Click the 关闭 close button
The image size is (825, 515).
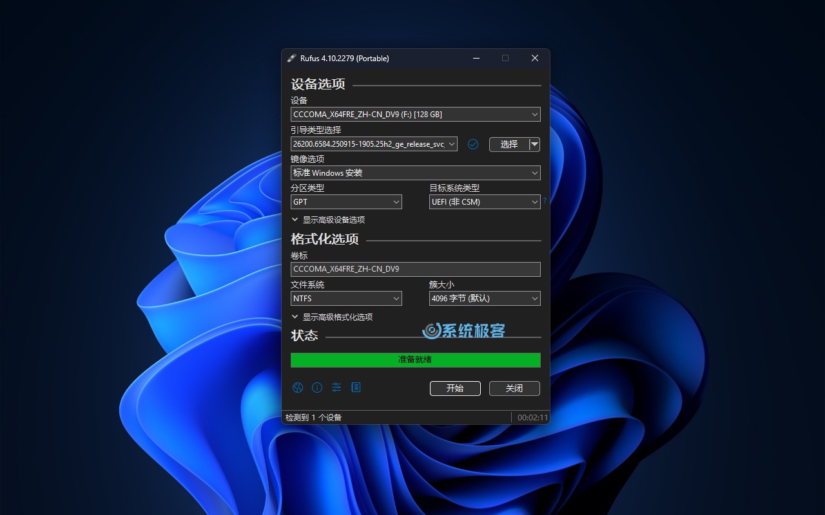[x=514, y=388]
